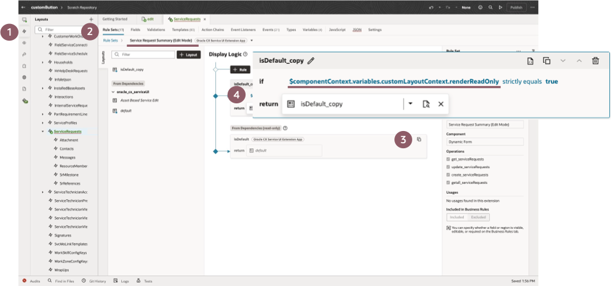611x286 pixels.
Task: Expand the PartRequirementLine tree node
Action: pos(42,114)
